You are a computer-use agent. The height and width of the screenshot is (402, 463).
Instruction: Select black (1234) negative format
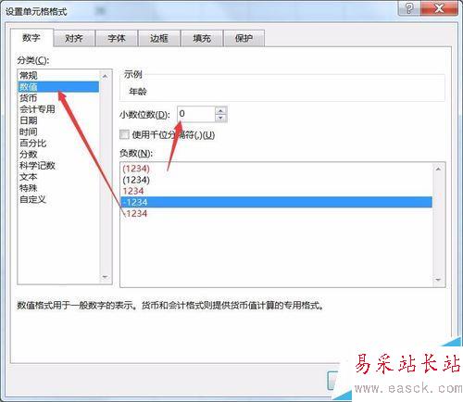276,180
